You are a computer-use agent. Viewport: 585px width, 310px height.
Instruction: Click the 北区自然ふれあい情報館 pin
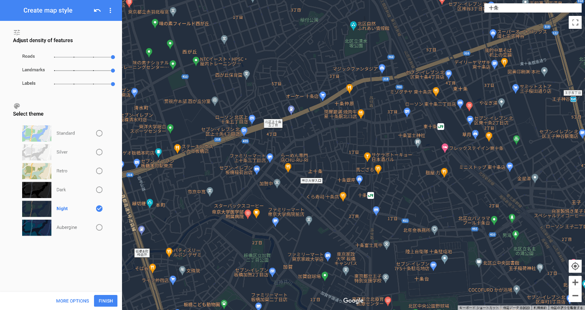click(354, 25)
